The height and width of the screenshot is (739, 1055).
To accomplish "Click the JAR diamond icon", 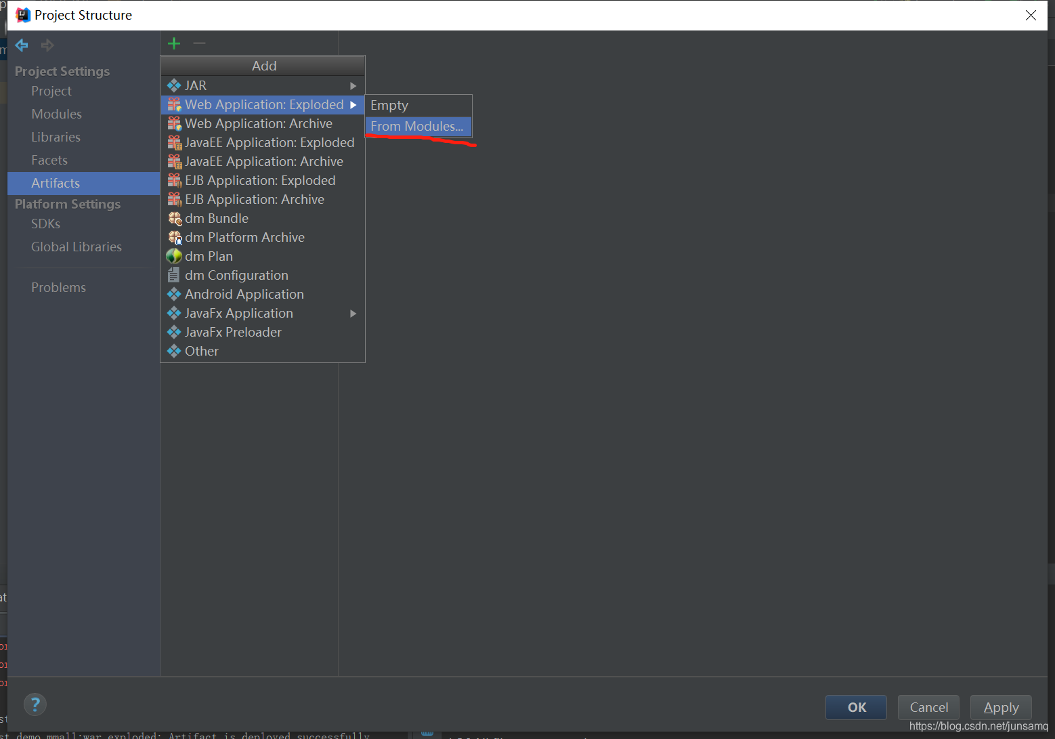I will pyautogui.click(x=174, y=85).
